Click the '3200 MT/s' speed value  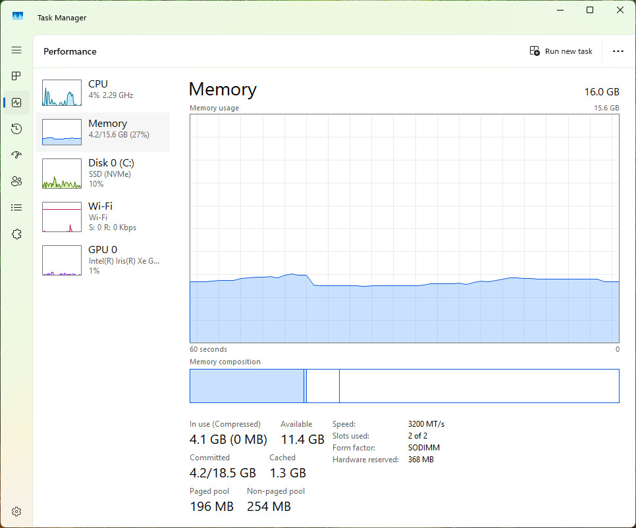426,424
